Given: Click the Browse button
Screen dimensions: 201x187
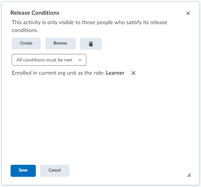Looking at the screenshot, I should pos(60,43).
